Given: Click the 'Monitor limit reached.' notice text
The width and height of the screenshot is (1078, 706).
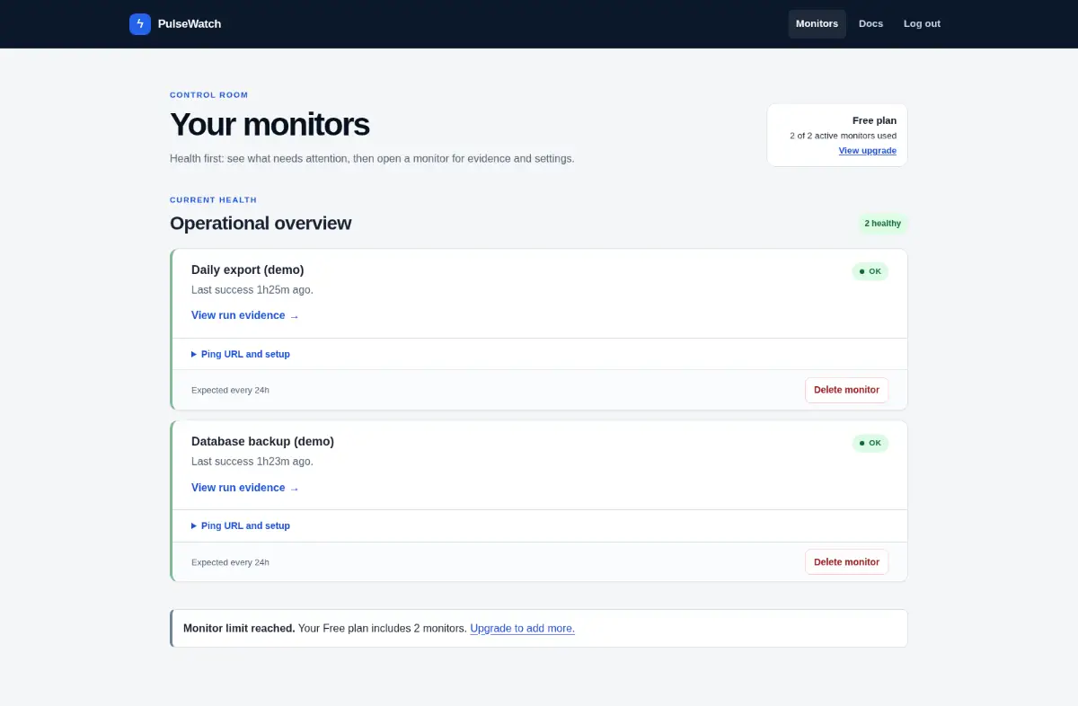Looking at the screenshot, I should click(239, 629).
